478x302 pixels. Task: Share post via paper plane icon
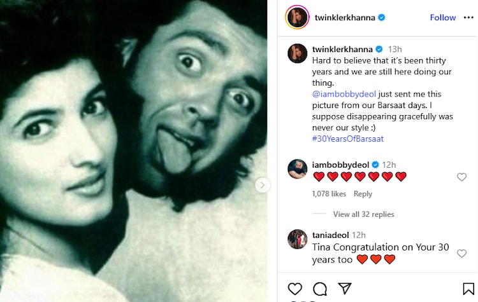click(x=344, y=289)
